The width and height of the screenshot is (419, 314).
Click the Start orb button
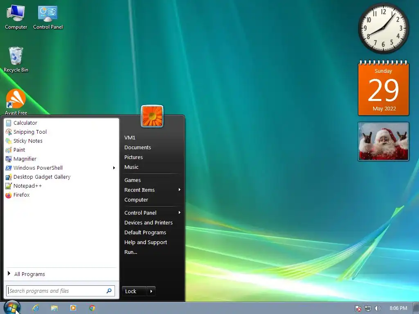pyautogui.click(x=12, y=307)
